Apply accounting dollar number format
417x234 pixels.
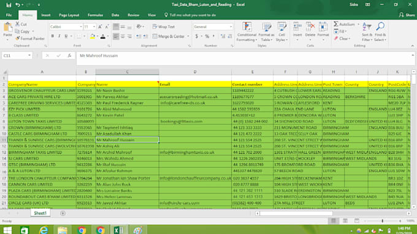196,36
